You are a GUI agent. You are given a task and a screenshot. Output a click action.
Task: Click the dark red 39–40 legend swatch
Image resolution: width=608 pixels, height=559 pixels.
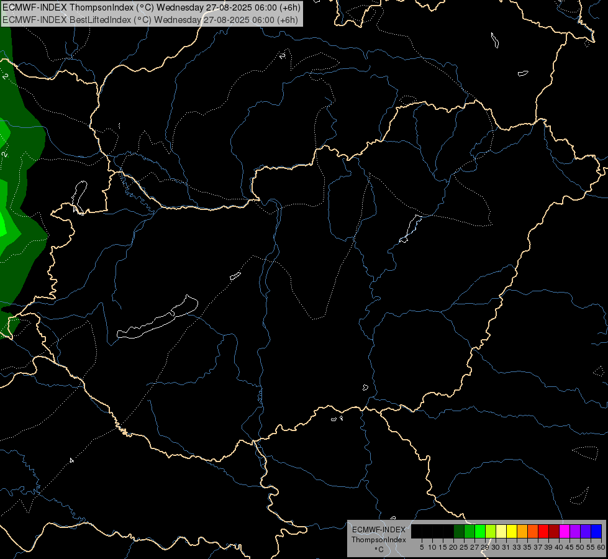coord(554,531)
